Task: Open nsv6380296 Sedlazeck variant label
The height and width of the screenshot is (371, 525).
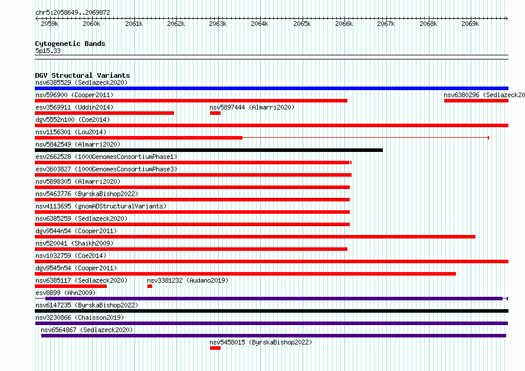Action: (484, 95)
